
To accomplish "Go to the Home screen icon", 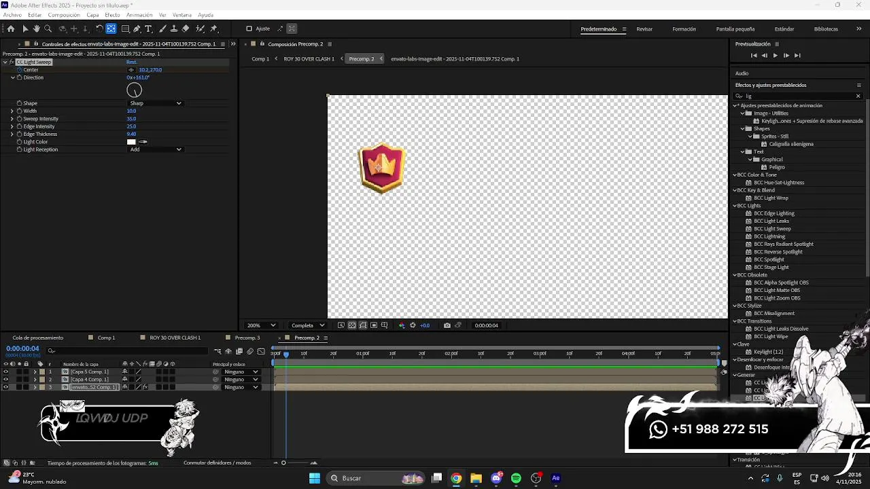I will point(11,29).
